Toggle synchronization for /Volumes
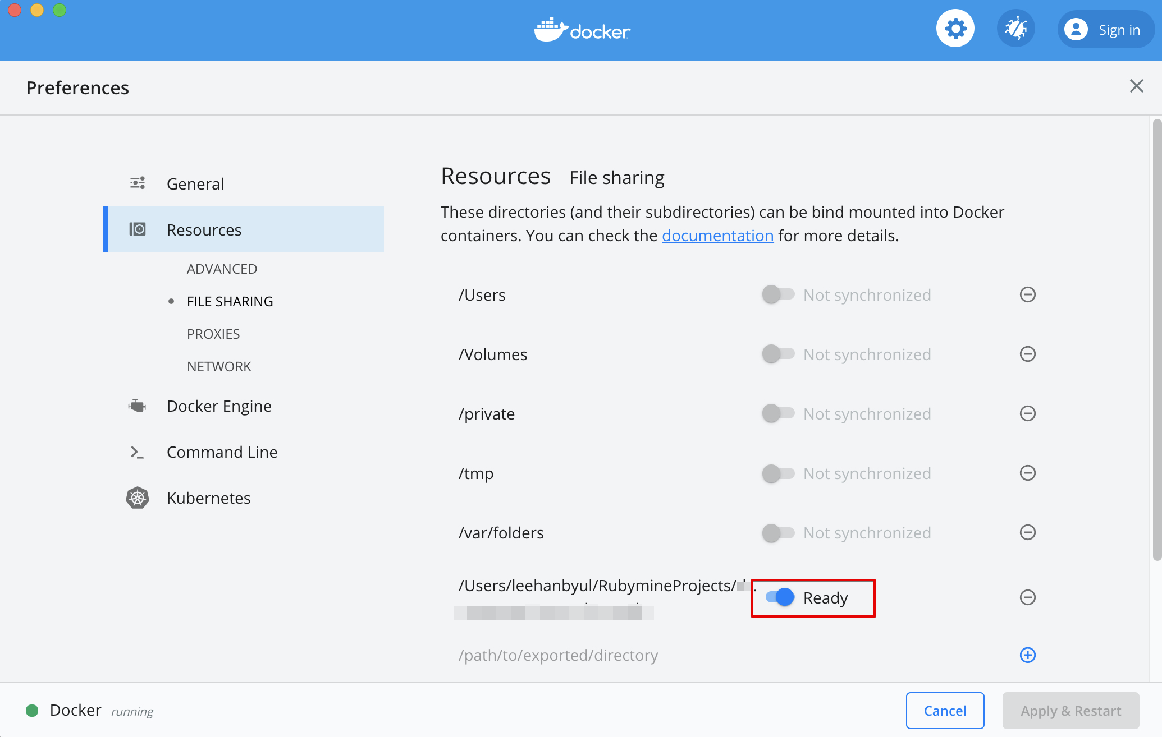Screen dimensions: 1162x737 (x=778, y=354)
